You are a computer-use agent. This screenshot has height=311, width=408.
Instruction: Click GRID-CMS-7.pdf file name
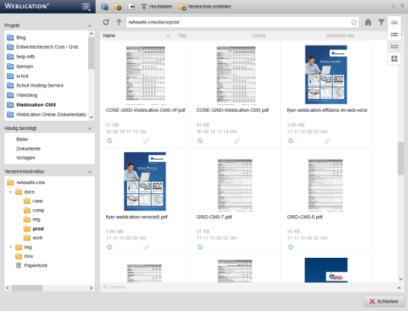(x=214, y=217)
